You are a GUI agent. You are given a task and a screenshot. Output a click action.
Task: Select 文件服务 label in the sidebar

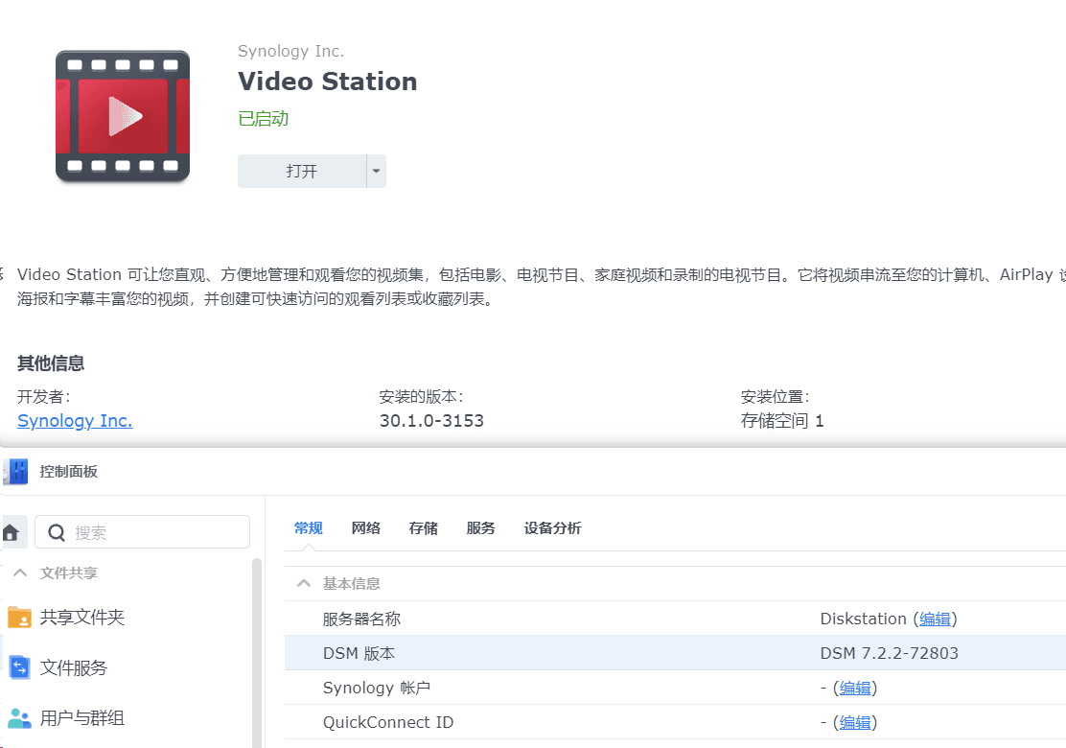coord(74,667)
